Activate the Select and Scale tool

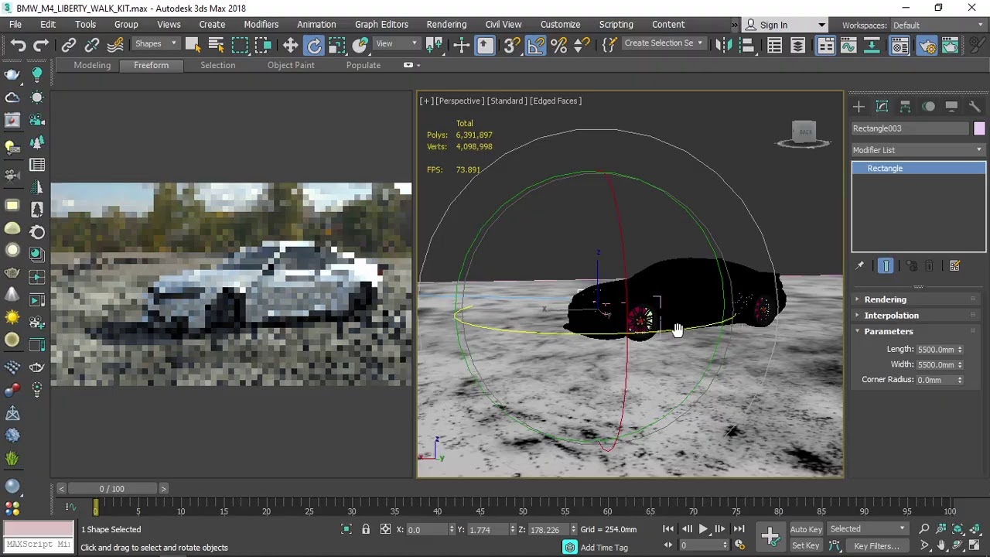[337, 46]
